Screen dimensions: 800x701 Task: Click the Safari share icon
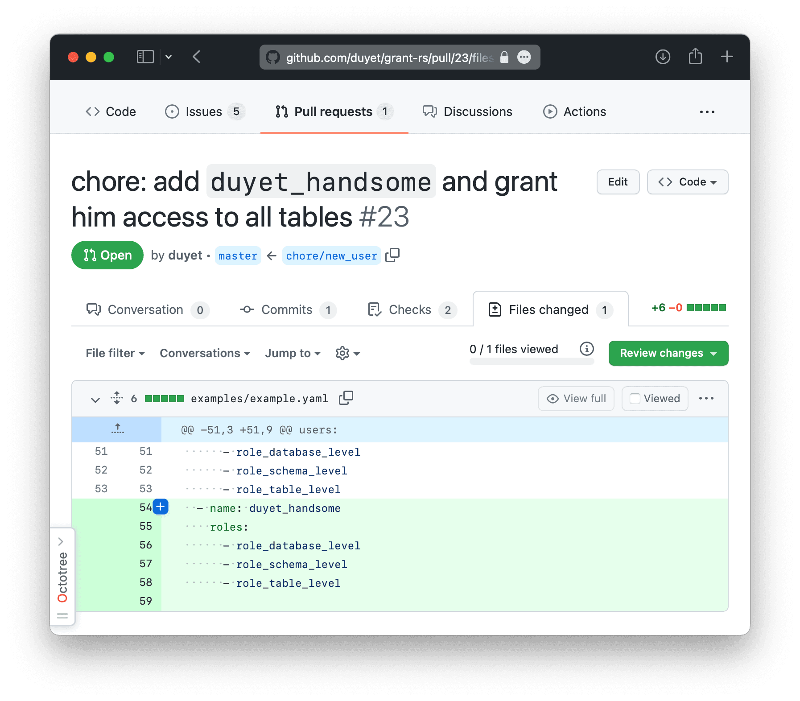click(695, 57)
